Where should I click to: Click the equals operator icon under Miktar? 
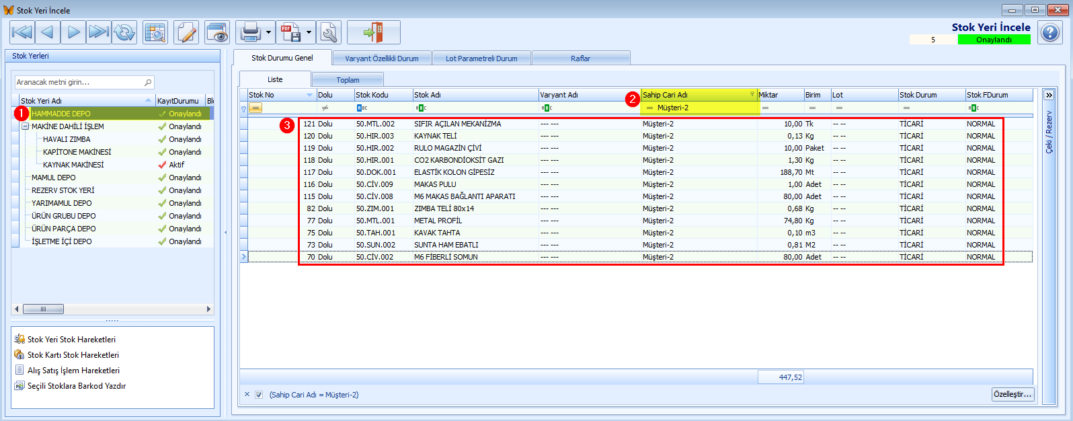point(765,108)
